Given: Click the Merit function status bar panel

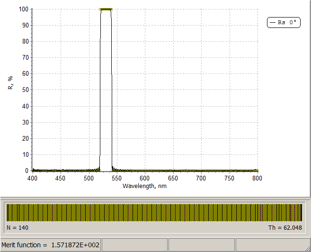Looking at the screenshot, I should click(51, 245).
